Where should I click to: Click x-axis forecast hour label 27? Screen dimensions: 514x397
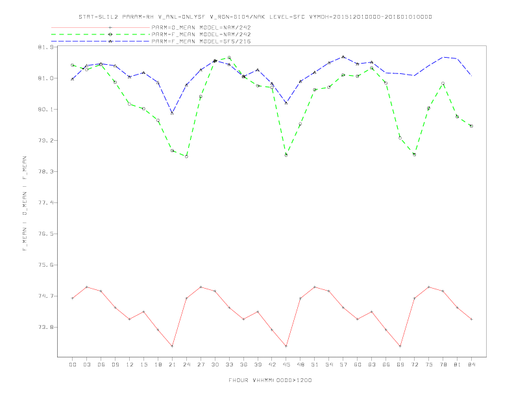(201, 365)
